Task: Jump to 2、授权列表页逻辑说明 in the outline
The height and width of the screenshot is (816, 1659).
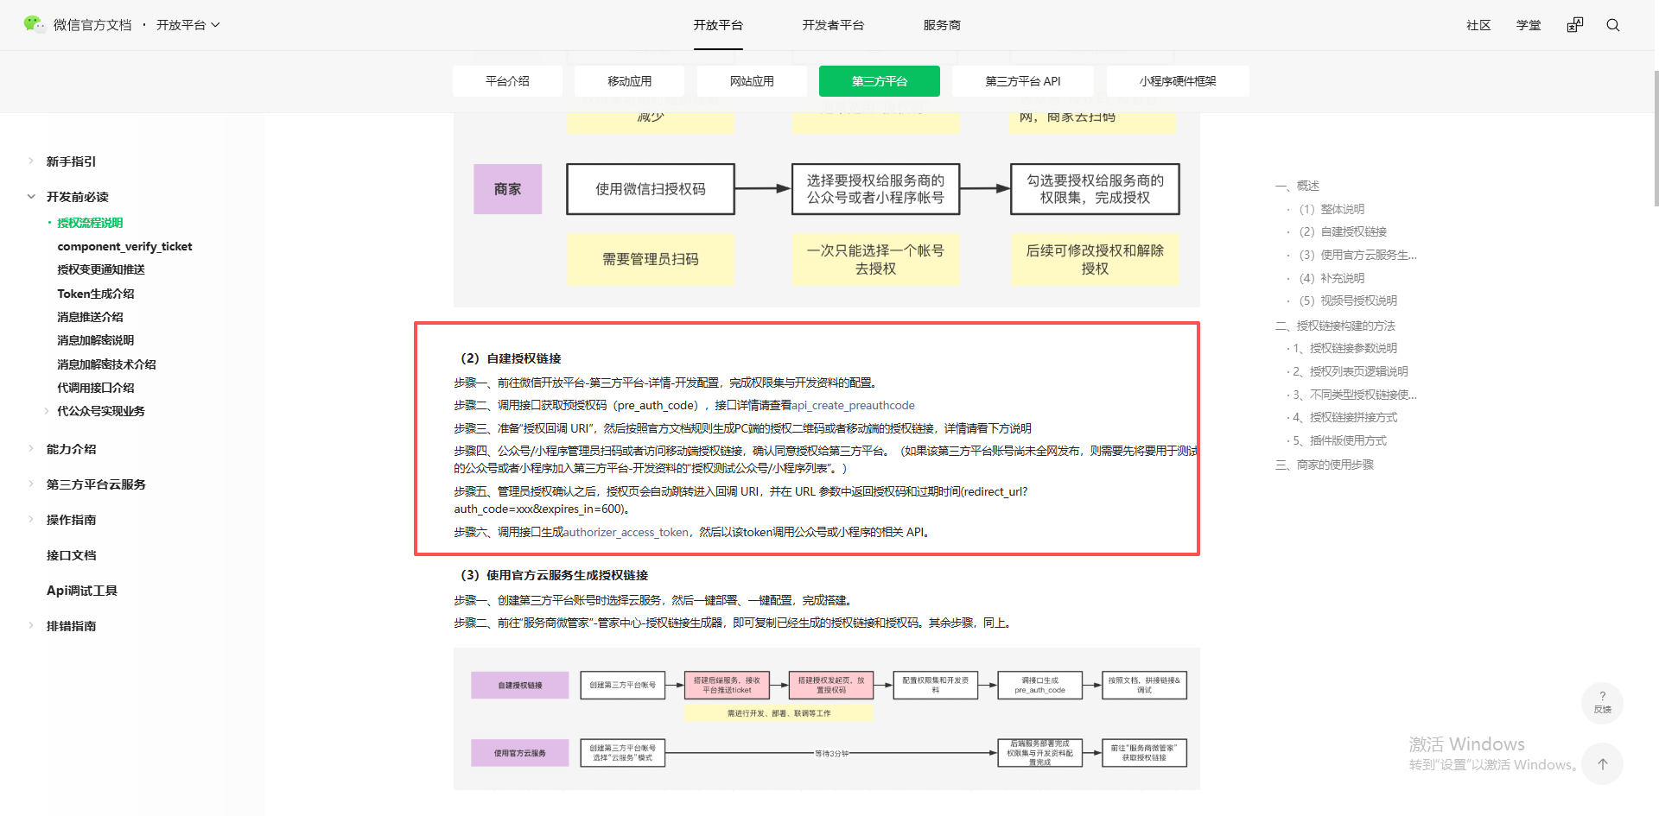Action: point(1351,371)
